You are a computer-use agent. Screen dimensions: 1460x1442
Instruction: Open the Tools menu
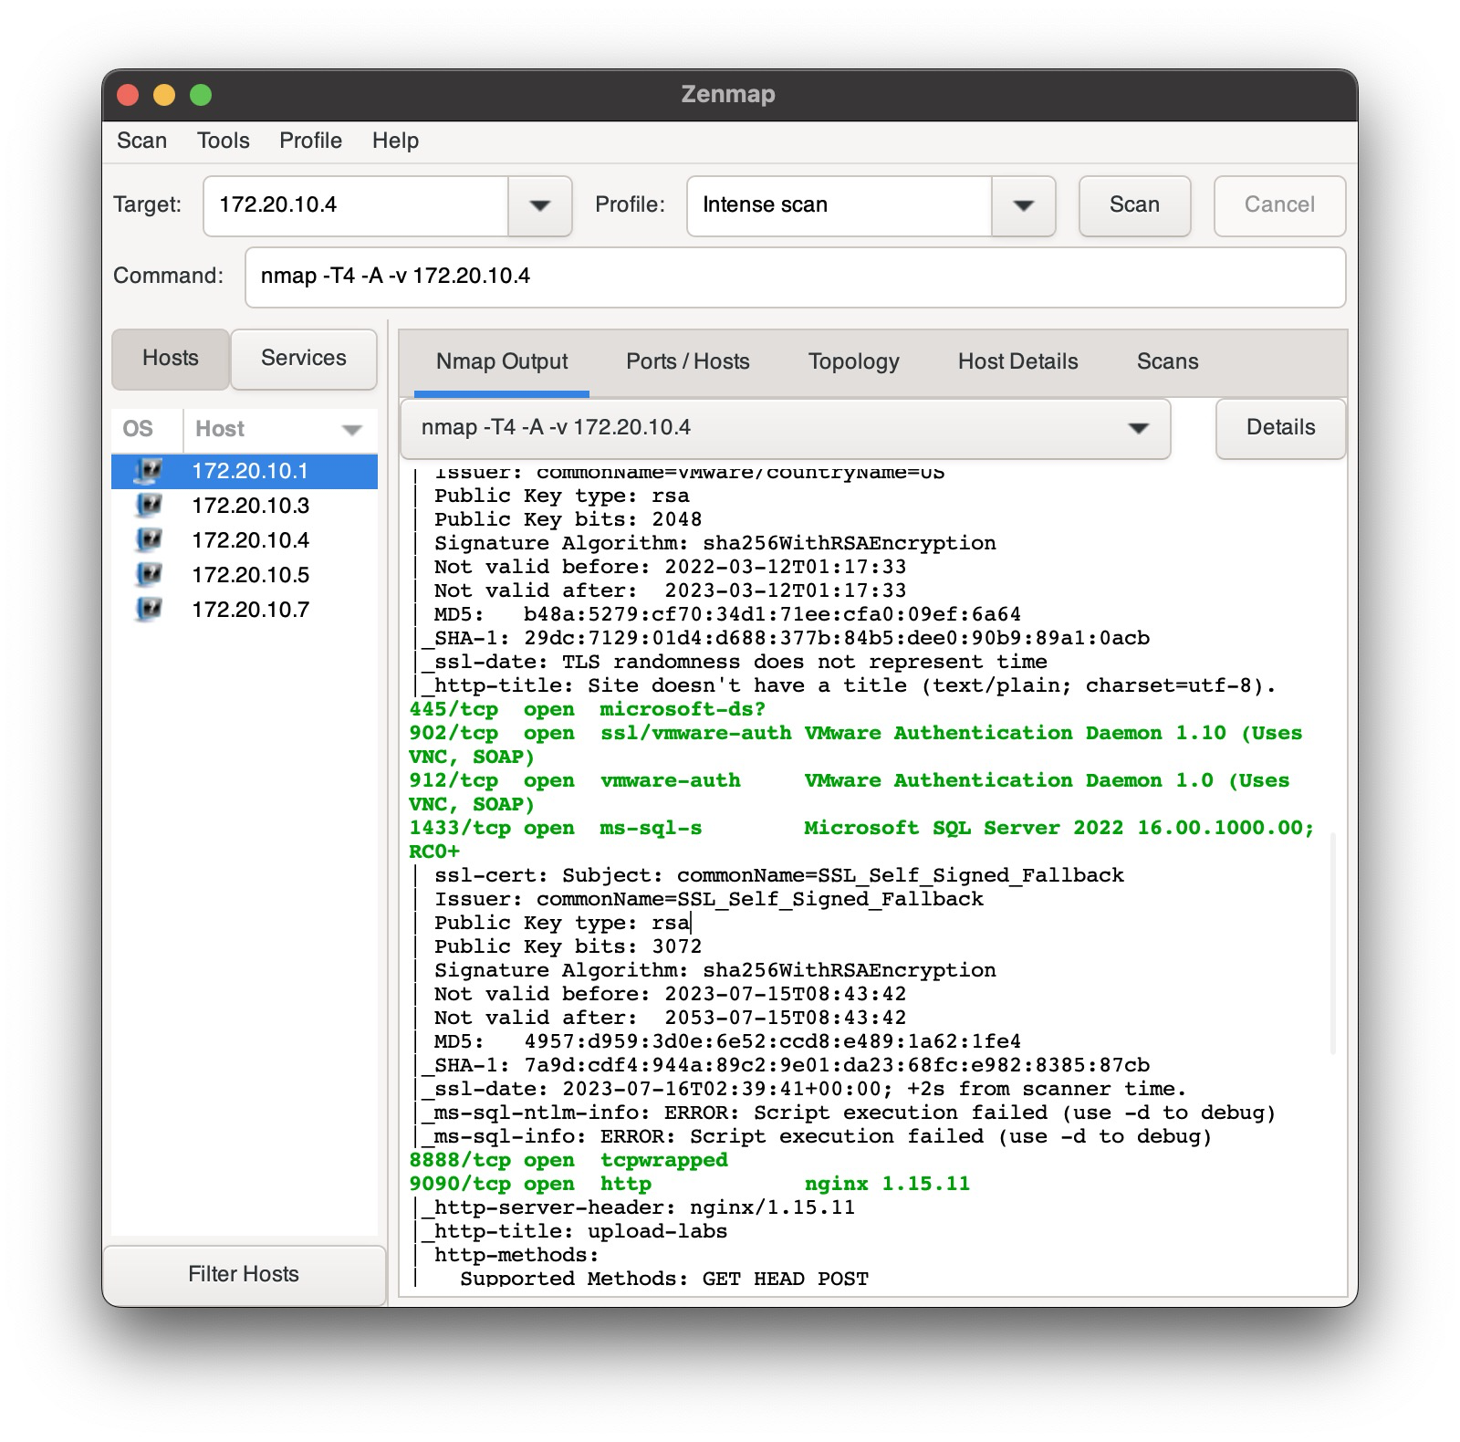(x=223, y=141)
